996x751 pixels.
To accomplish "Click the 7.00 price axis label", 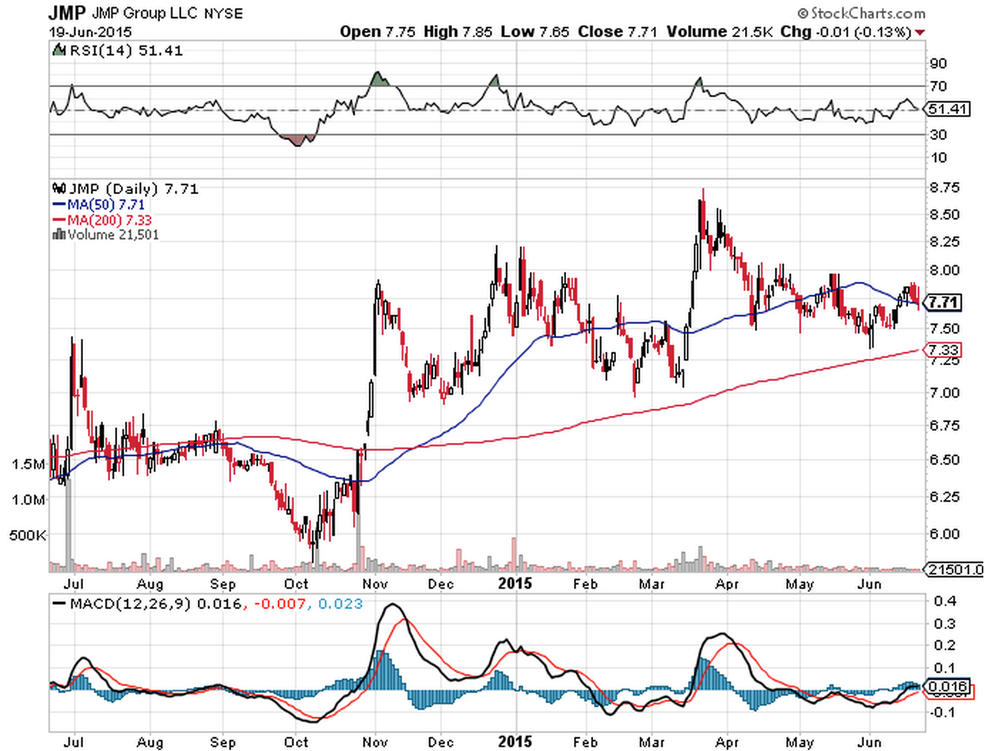I will tap(946, 392).
